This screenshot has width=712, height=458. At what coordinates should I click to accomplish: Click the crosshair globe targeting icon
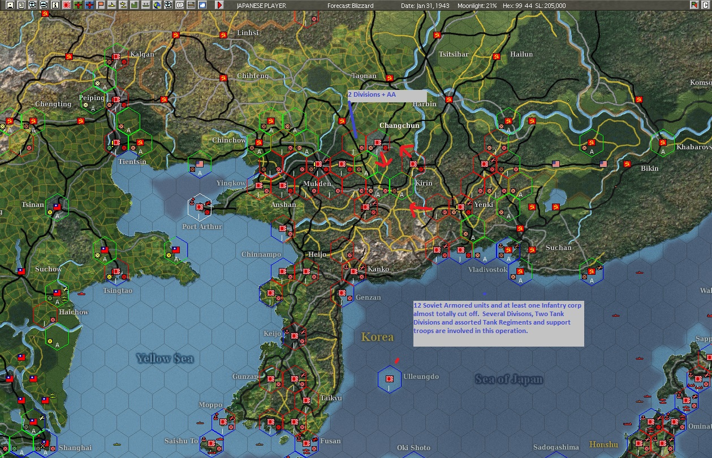coord(168,5)
